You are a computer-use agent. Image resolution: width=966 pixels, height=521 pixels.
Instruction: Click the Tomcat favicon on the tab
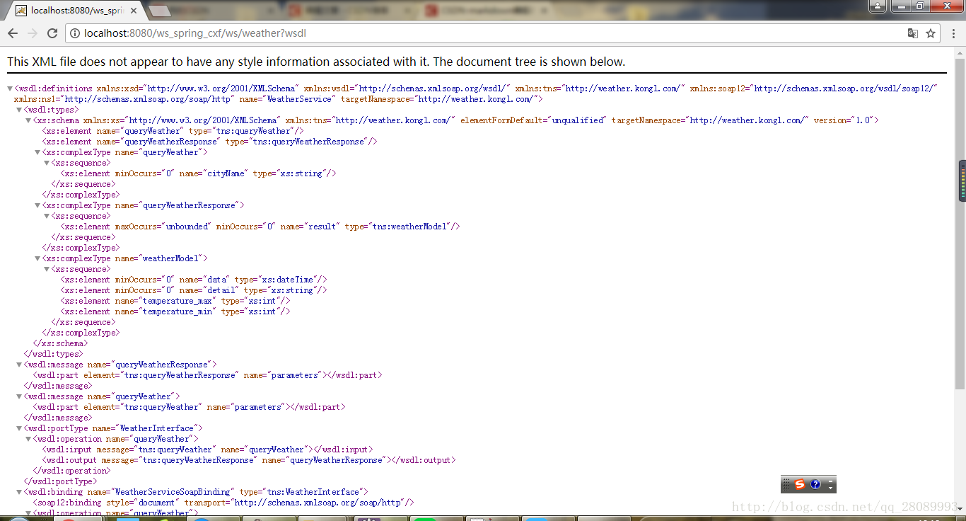point(21,11)
